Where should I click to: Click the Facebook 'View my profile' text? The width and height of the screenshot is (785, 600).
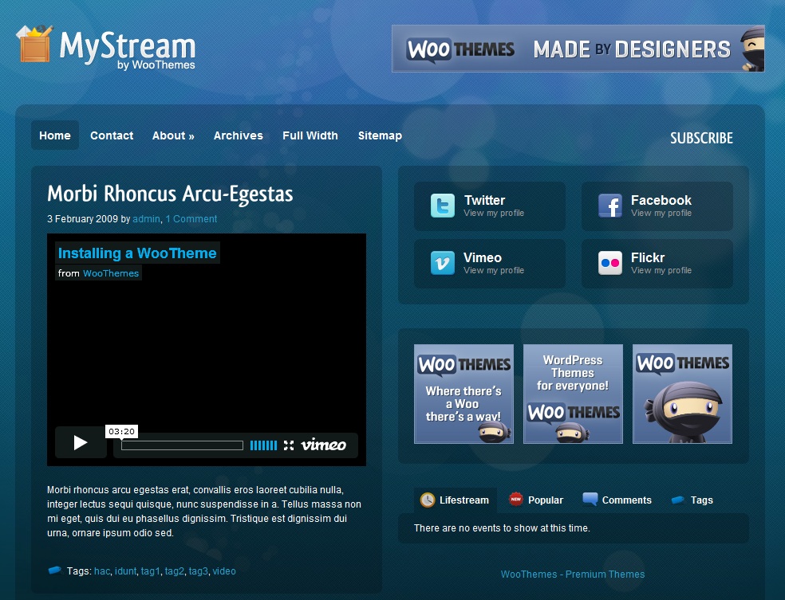tap(661, 213)
